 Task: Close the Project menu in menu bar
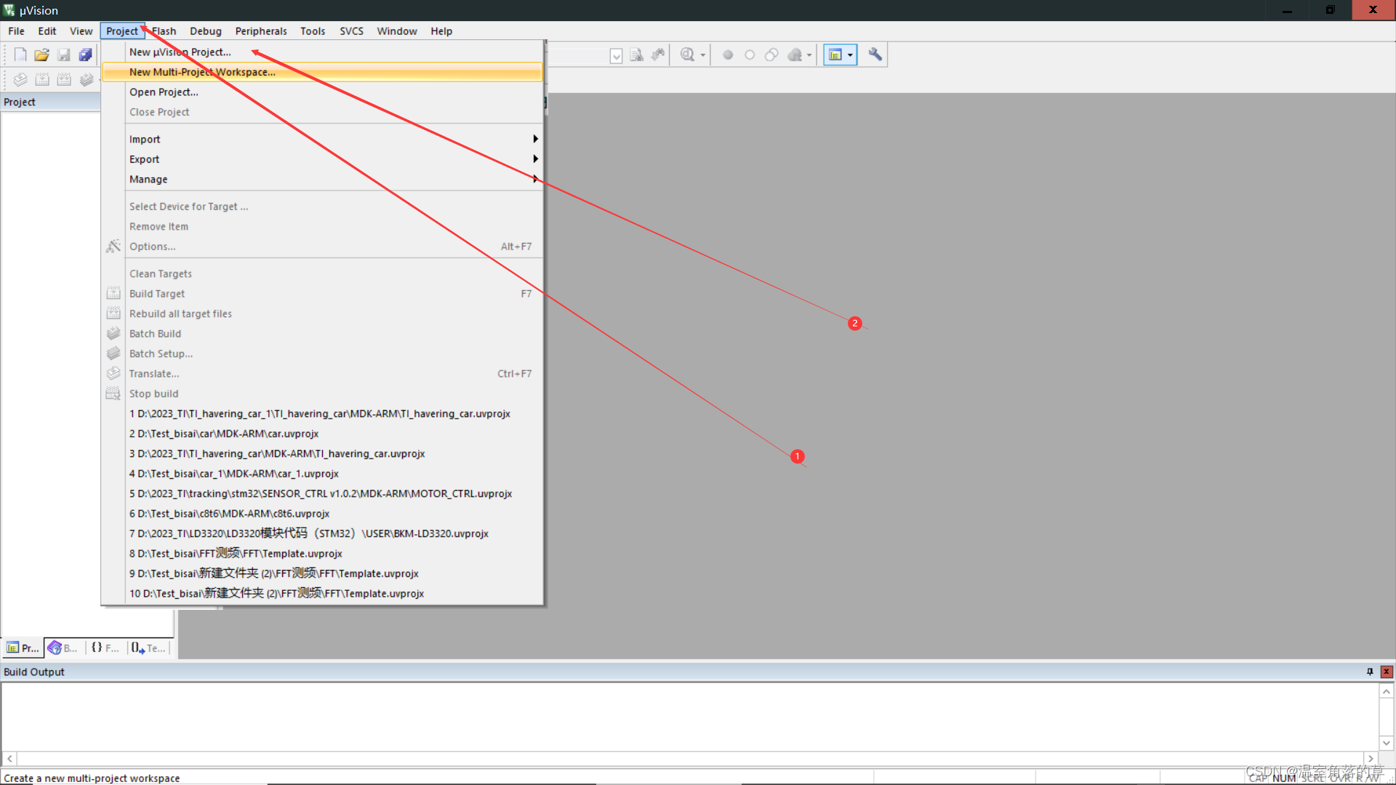(x=121, y=31)
